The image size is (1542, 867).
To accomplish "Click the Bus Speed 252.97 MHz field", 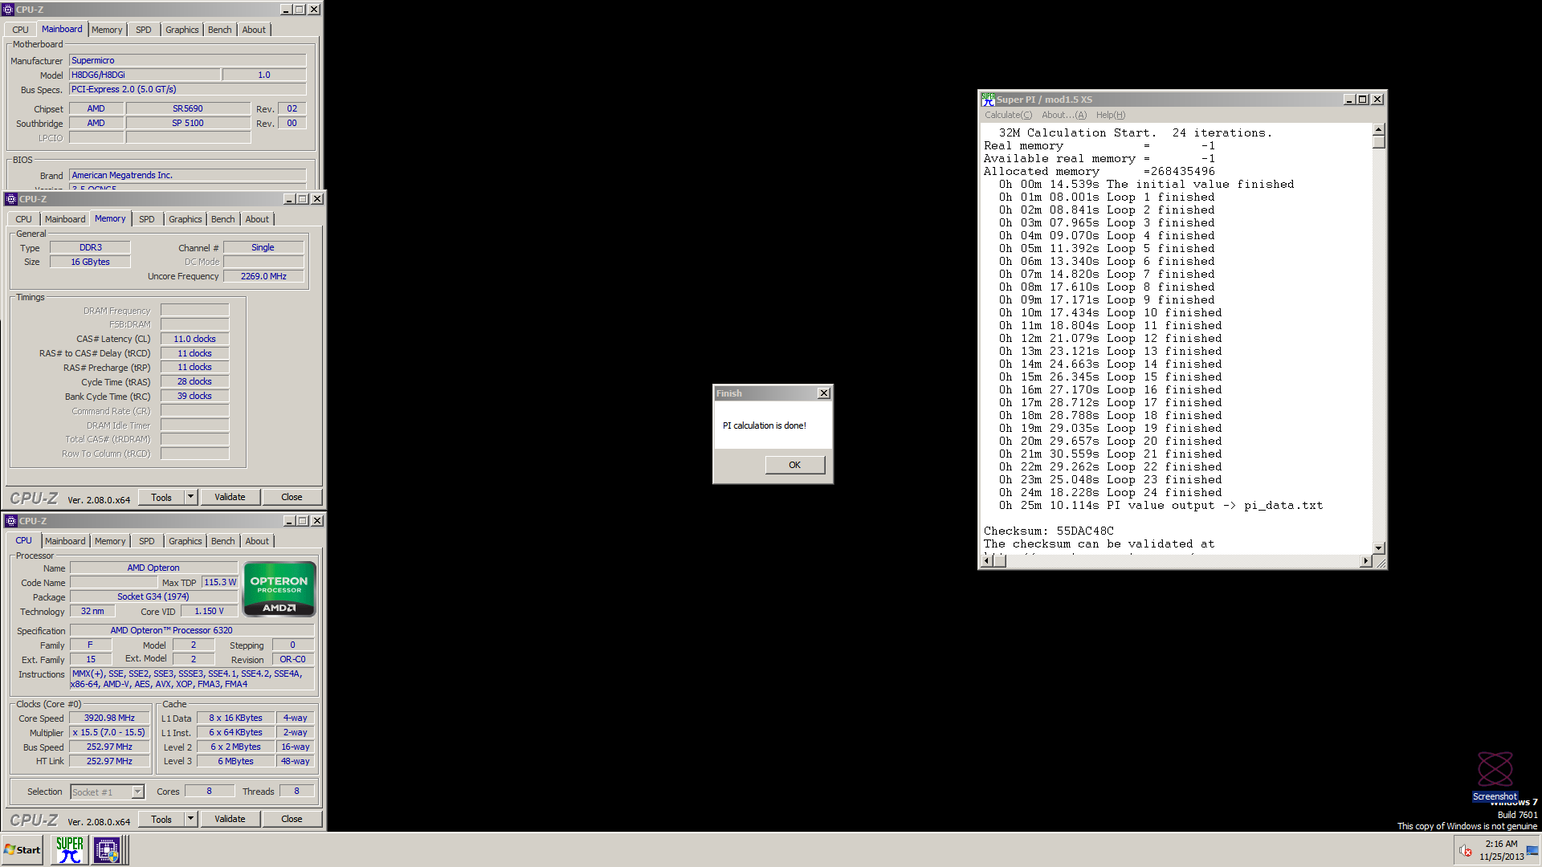I will click(109, 747).
